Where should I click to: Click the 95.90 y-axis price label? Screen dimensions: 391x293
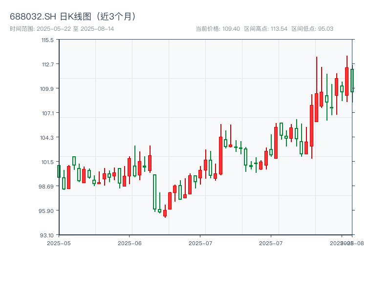(47, 210)
